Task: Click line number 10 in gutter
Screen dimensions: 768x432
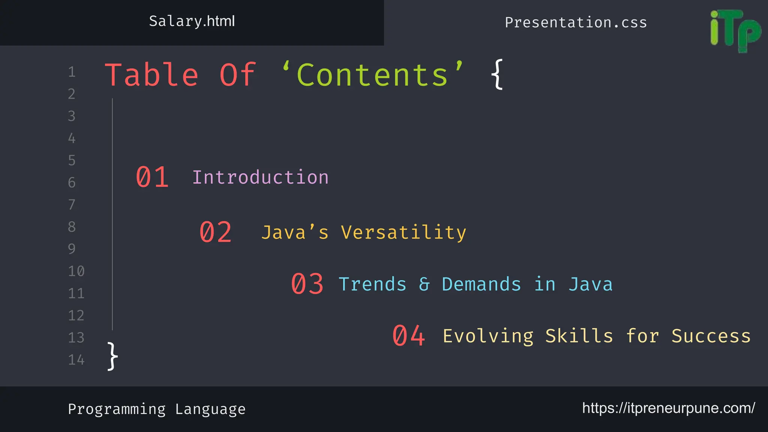Action: [76, 271]
